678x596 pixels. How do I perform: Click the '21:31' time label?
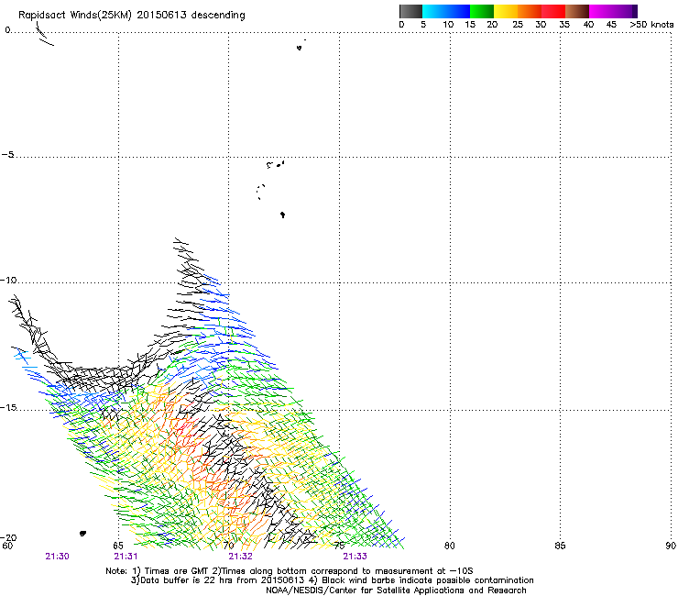[126, 557]
